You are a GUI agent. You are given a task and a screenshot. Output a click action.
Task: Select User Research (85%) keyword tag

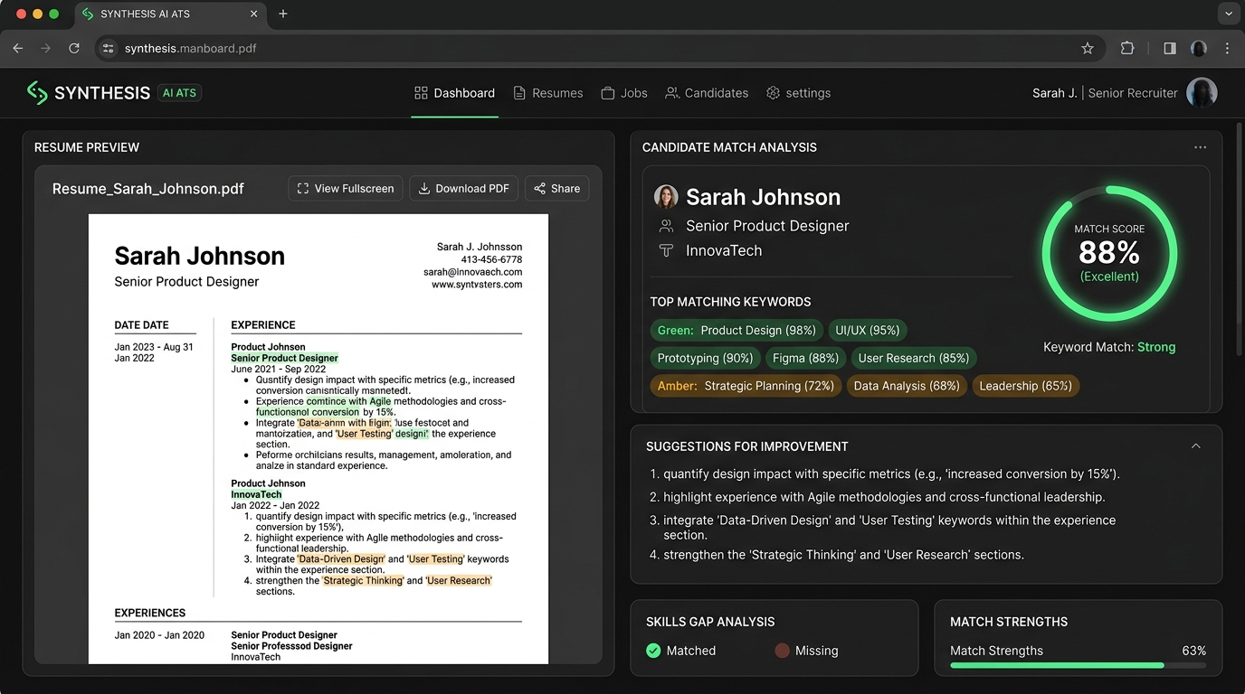(914, 359)
